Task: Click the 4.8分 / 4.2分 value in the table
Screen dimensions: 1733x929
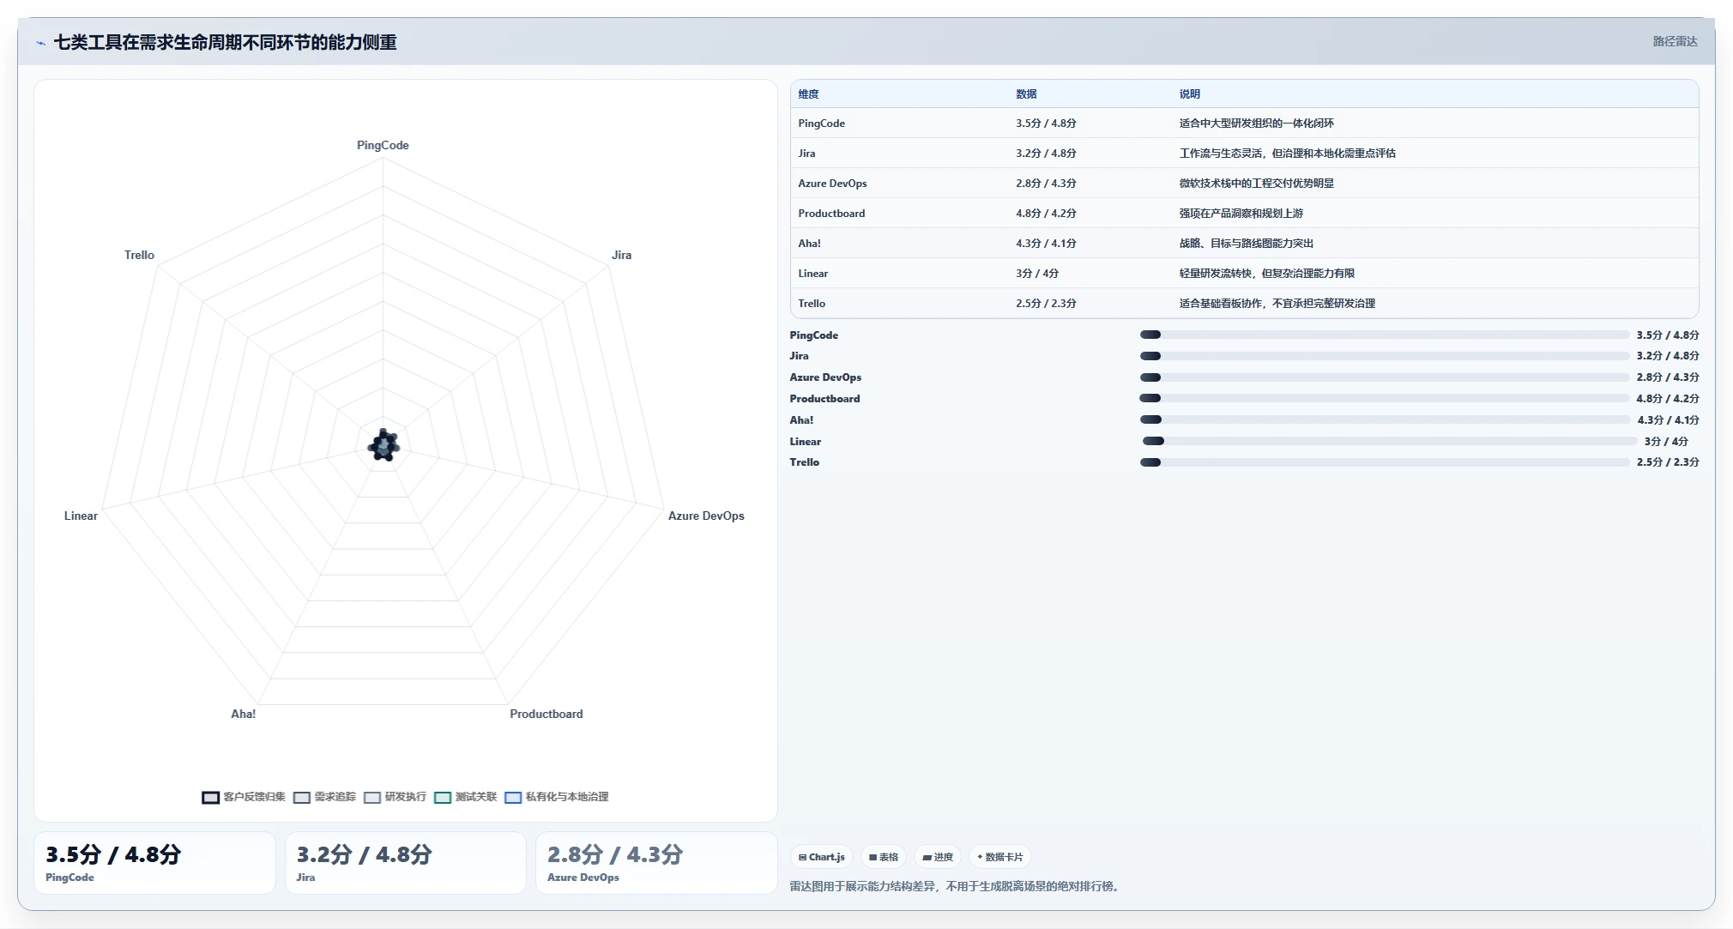Action: [x=1046, y=214]
